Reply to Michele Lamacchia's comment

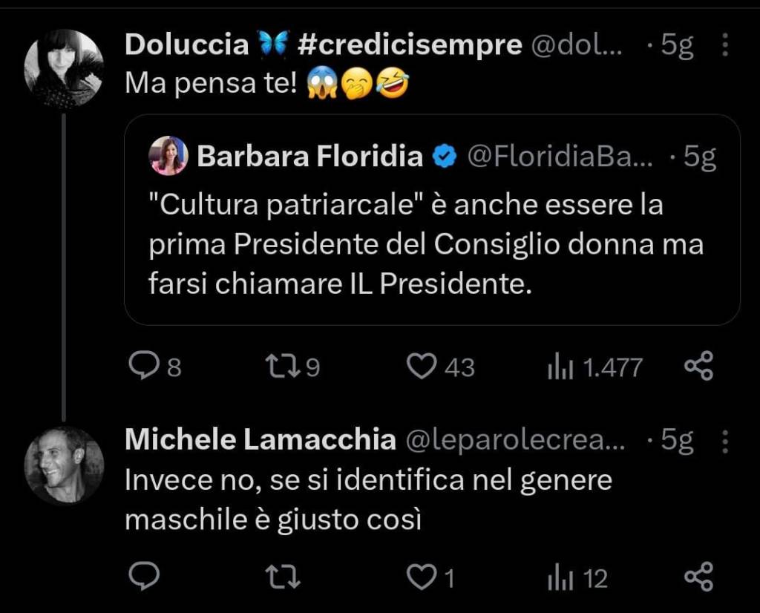(x=142, y=577)
